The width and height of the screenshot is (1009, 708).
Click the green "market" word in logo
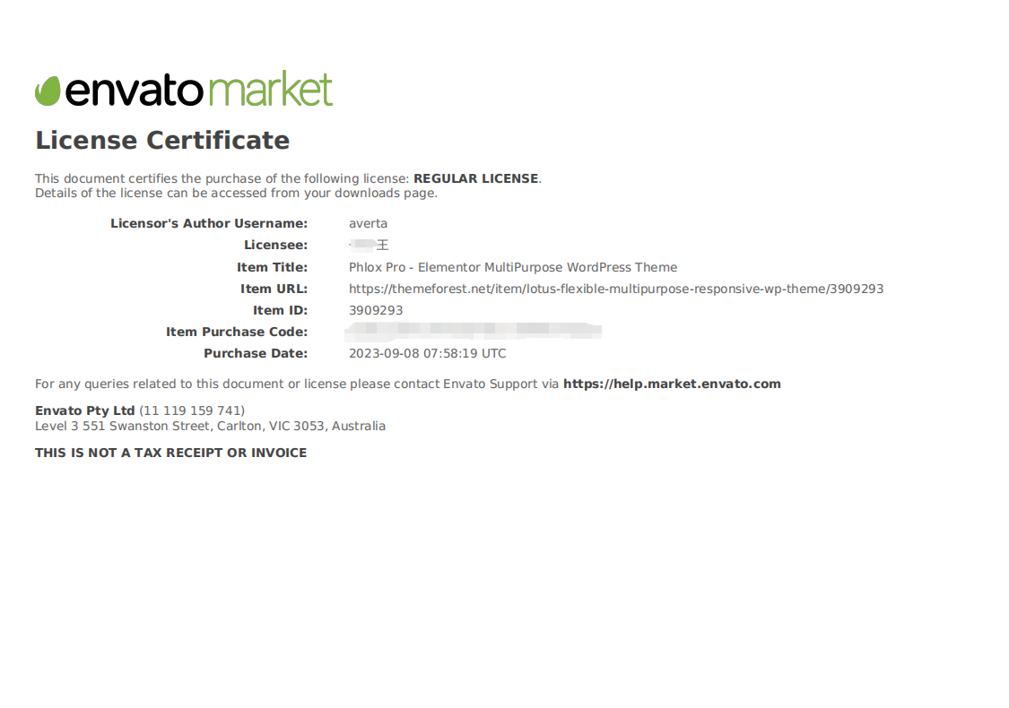point(270,90)
